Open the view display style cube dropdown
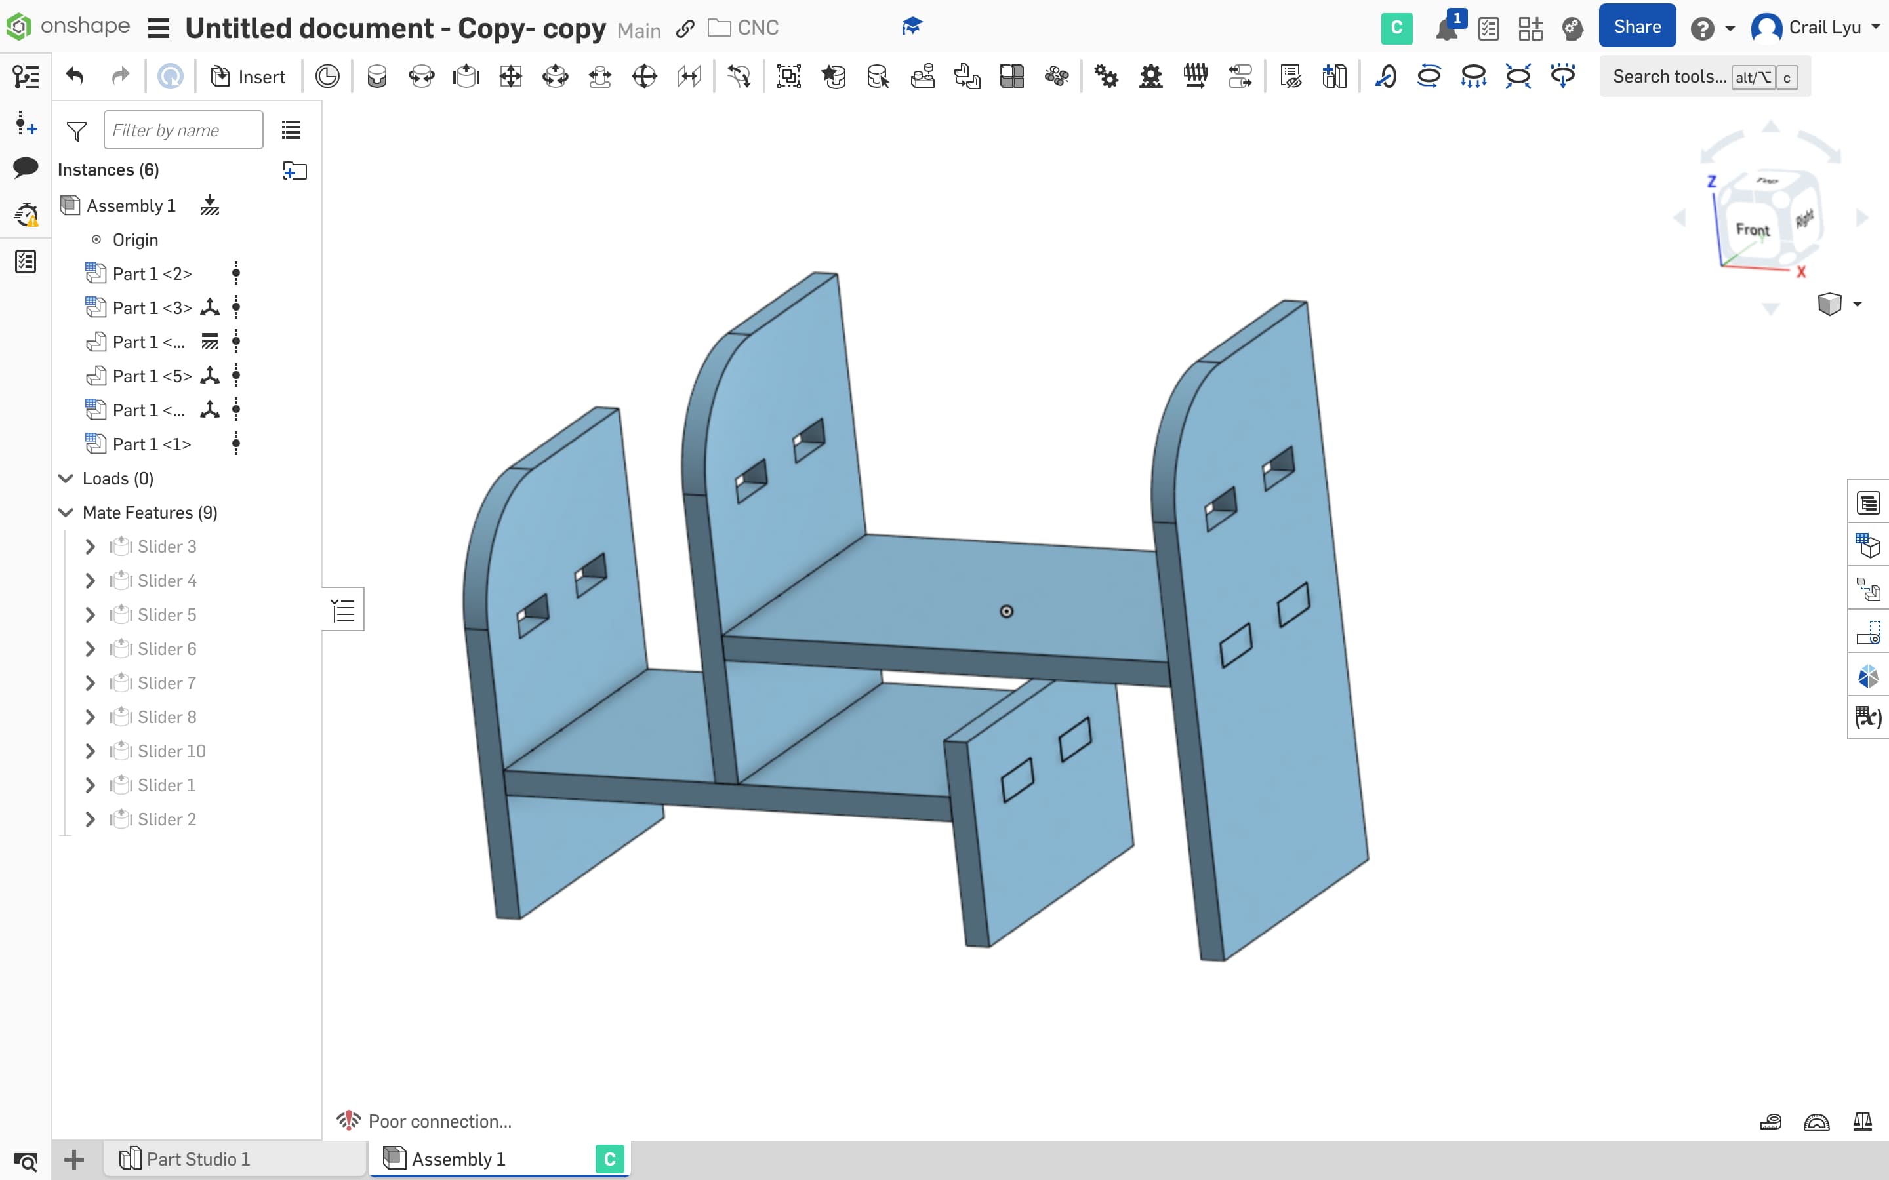Viewport: 1889px width, 1180px height. point(1839,304)
